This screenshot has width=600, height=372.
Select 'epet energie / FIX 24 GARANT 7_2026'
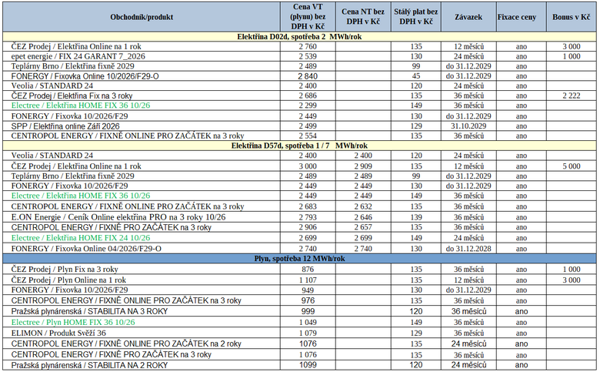tap(78, 56)
